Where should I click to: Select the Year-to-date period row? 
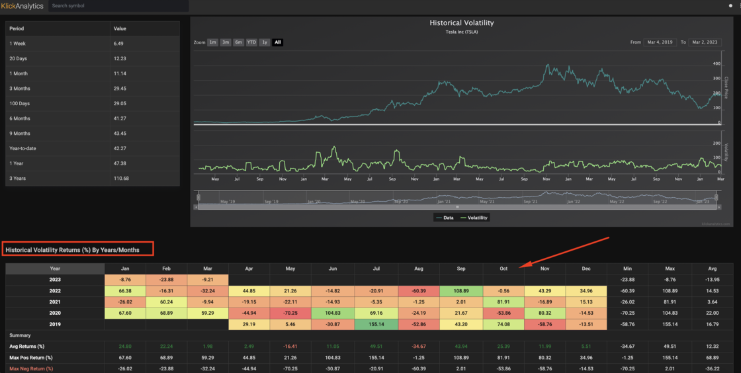(93, 148)
